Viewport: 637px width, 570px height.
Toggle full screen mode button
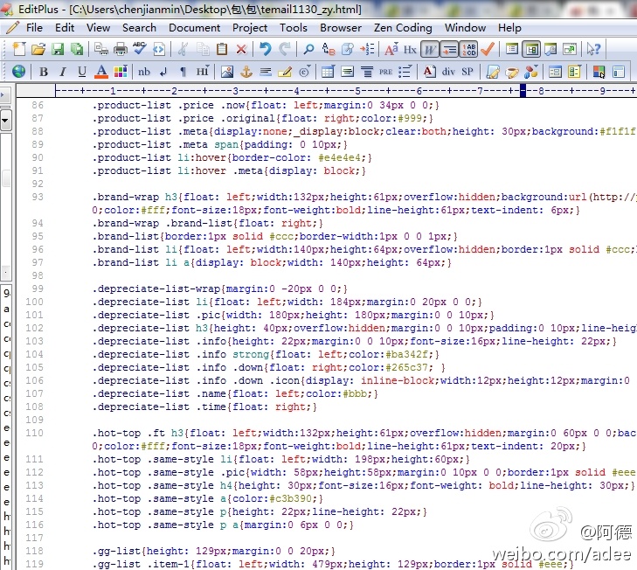point(570,49)
